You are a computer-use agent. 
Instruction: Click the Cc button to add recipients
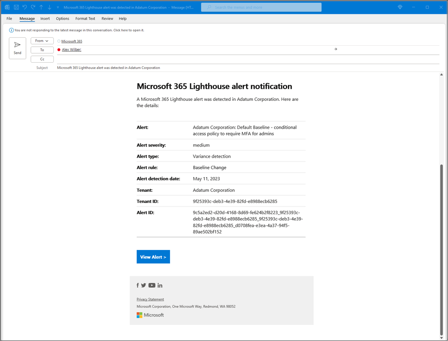[x=42, y=59]
